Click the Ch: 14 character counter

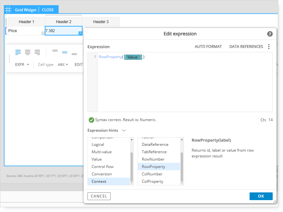(x=267, y=120)
